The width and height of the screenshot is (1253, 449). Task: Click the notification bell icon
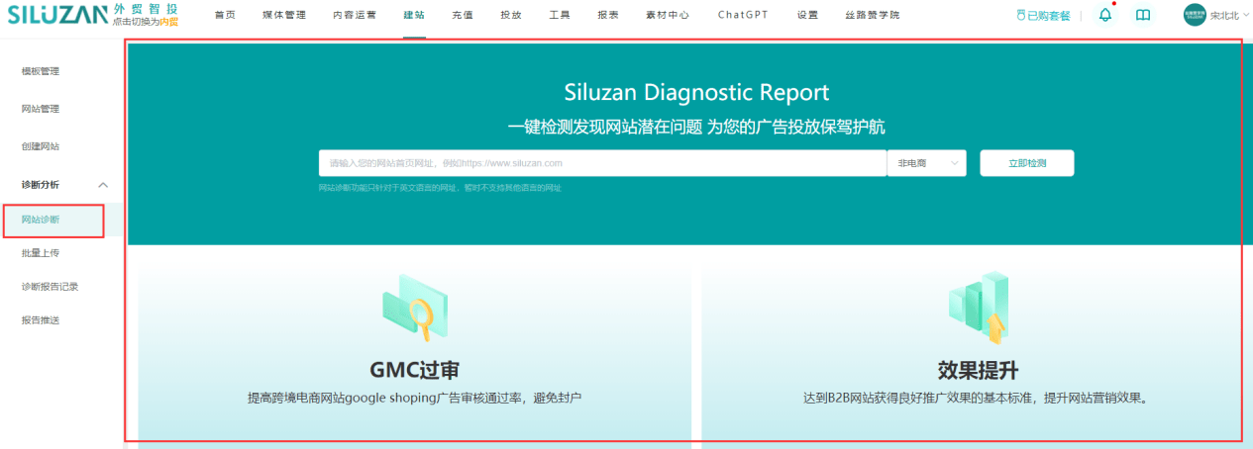(x=1105, y=15)
